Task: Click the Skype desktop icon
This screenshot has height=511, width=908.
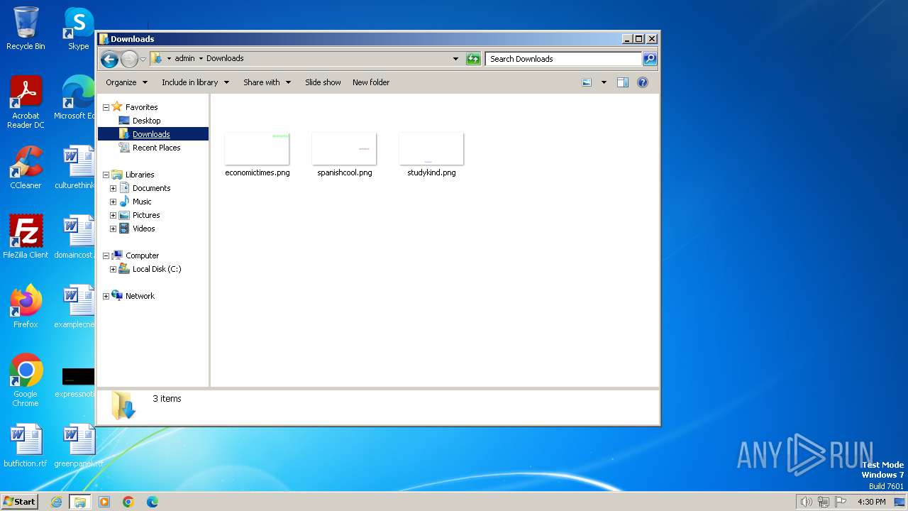Action: [x=78, y=28]
